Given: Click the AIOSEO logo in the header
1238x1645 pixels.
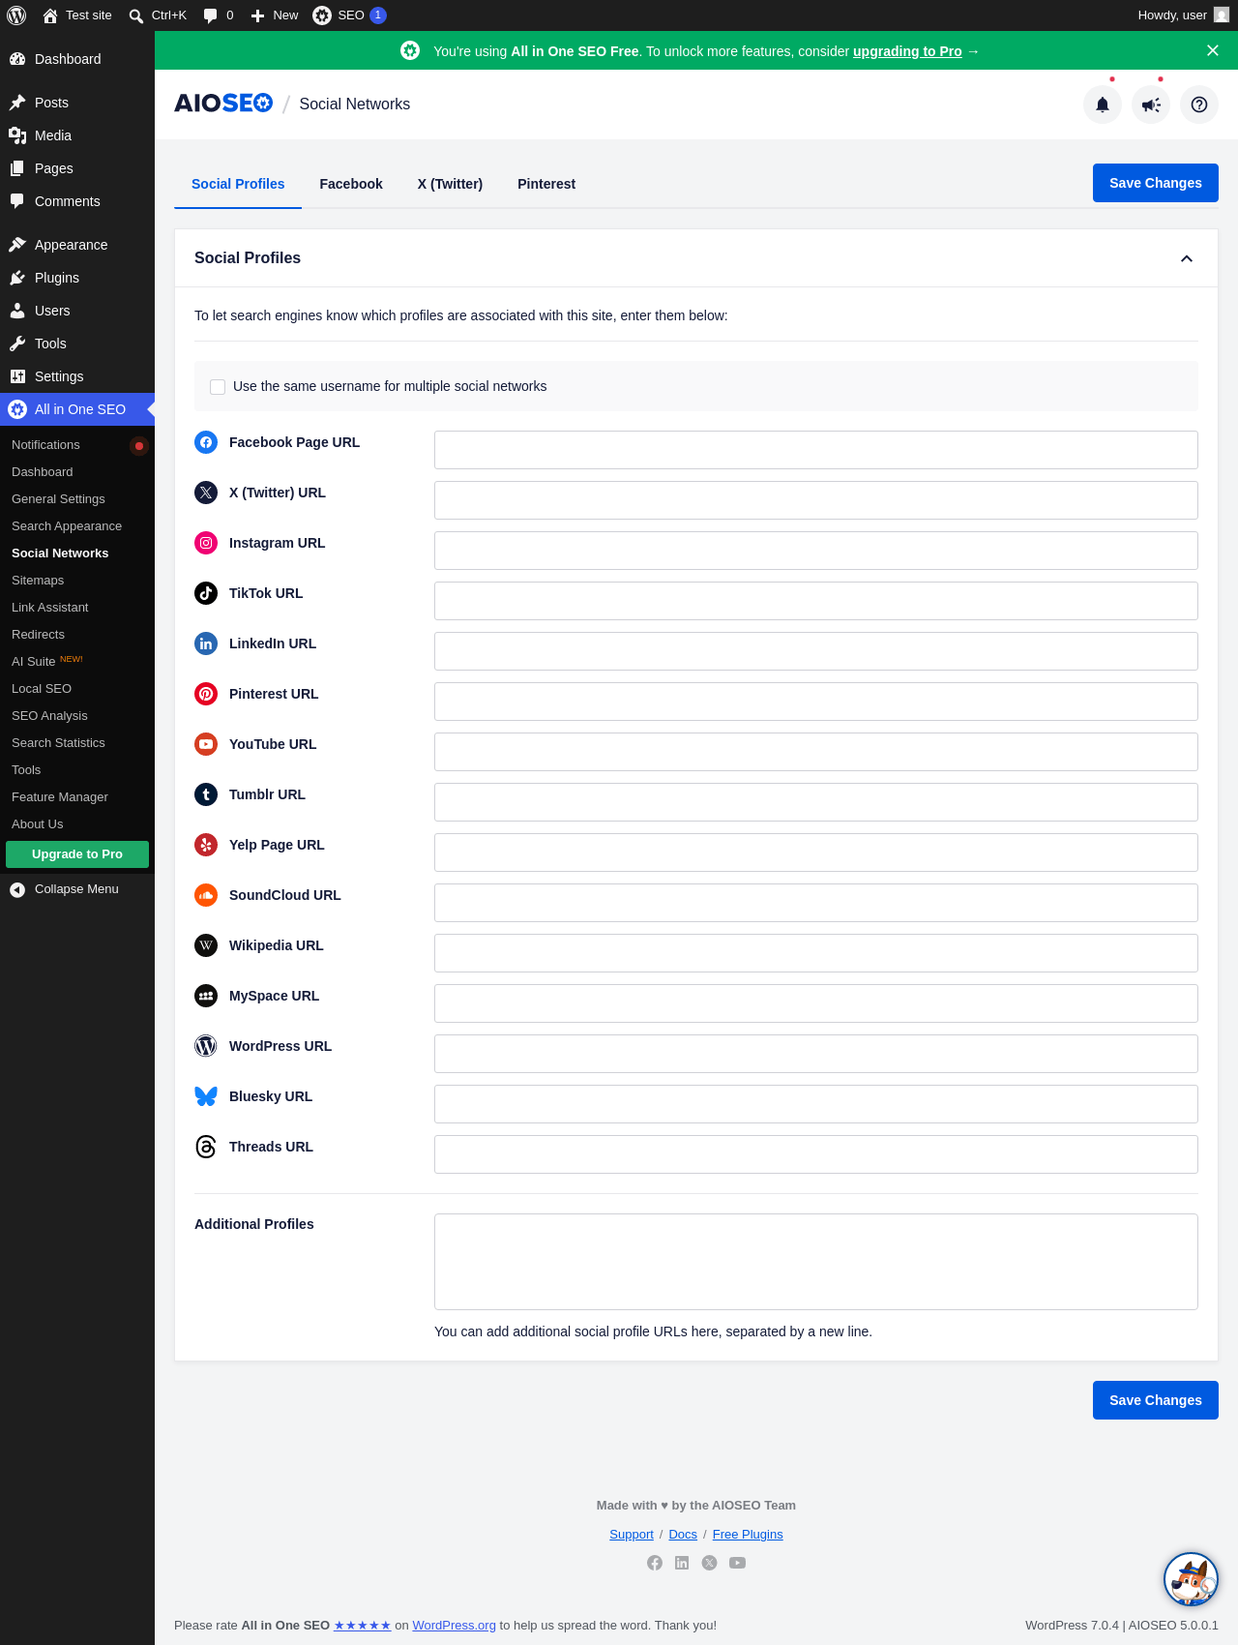Looking at the screenshot, I should pos(223,104).
